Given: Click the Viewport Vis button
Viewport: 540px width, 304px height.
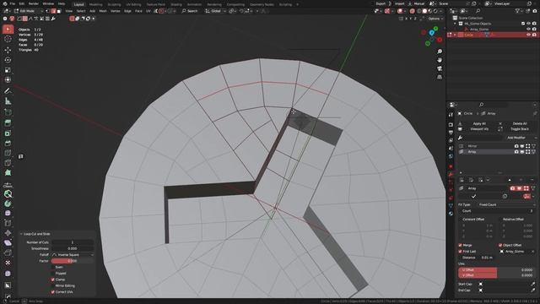Looking at the screenshot, I should [479, 129].
